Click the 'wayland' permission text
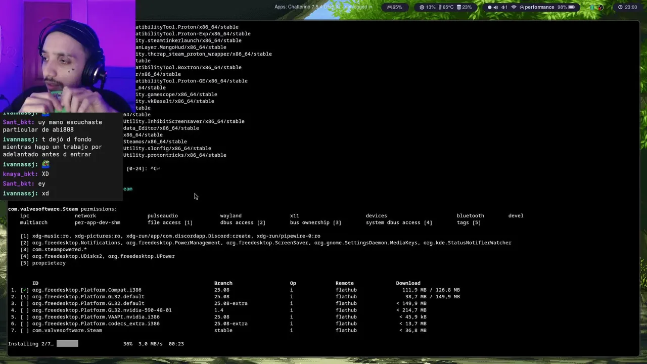The image size is (647, 364). 230,216
